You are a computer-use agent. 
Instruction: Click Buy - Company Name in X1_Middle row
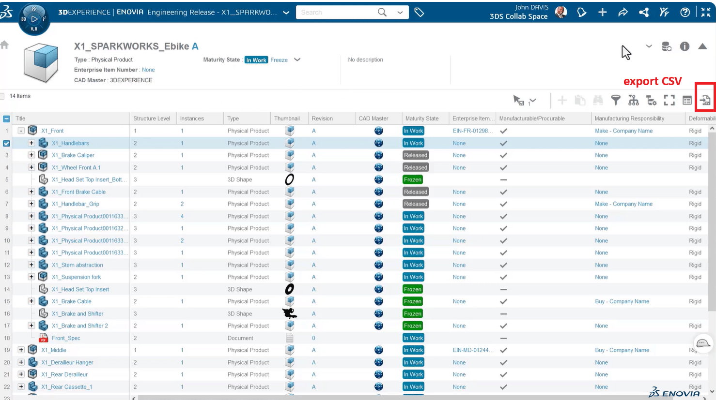pos(622,350)
